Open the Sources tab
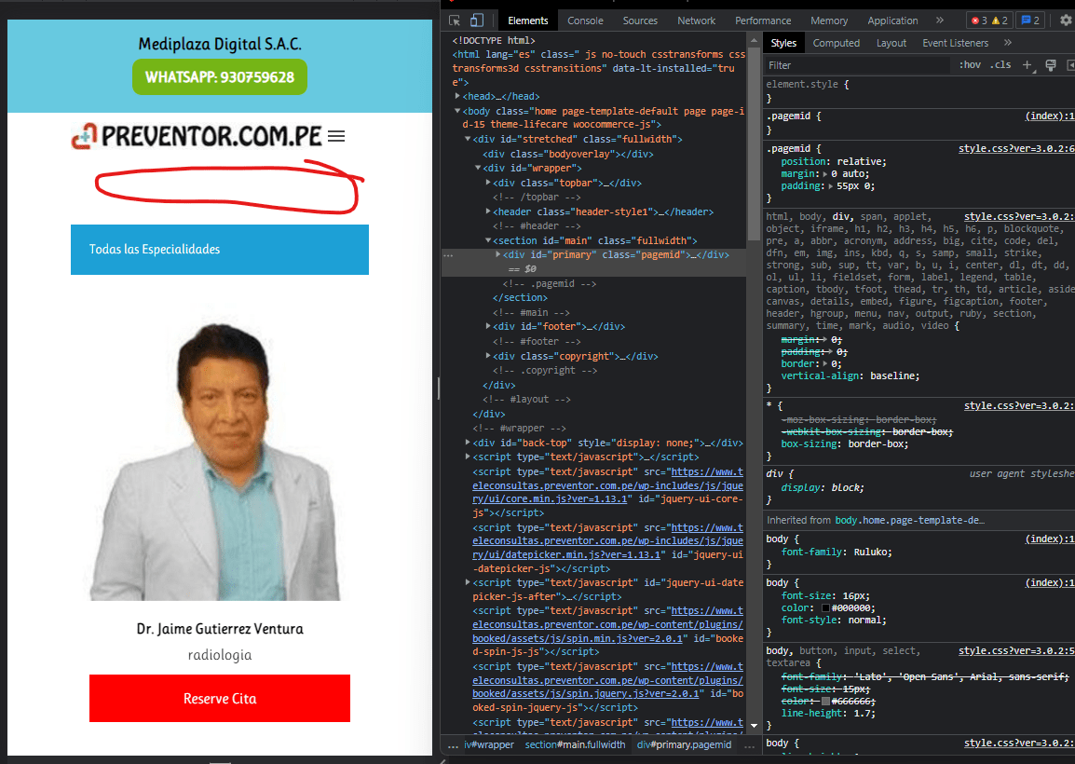This screenshot has height=764, width=1075. (x=640, y=20)
